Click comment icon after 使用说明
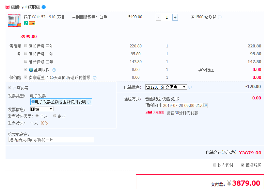The image size is (268, 189). pos(89,102)
